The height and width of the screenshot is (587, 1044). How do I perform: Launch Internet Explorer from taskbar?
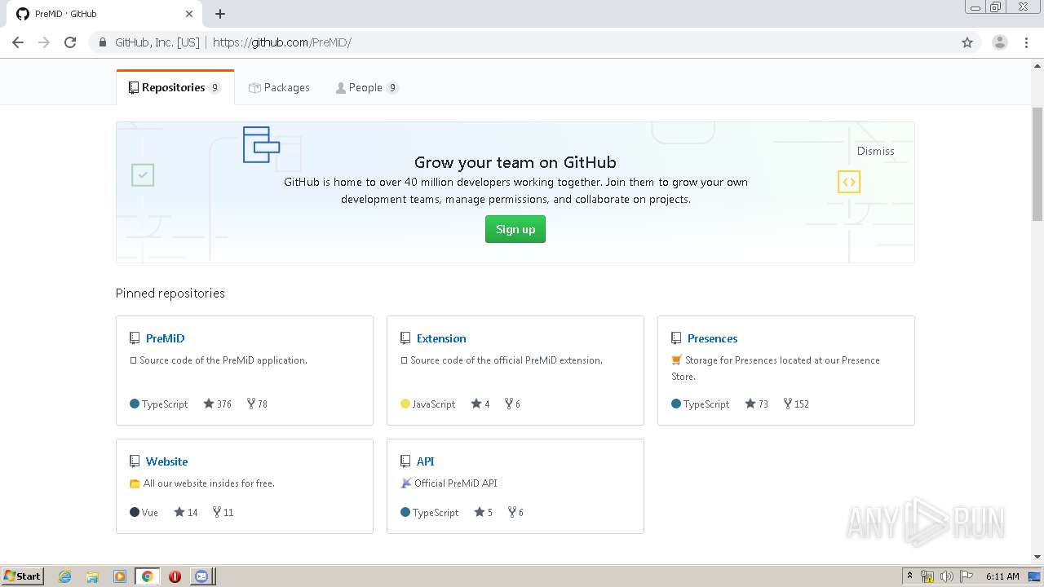coord(65,576)
